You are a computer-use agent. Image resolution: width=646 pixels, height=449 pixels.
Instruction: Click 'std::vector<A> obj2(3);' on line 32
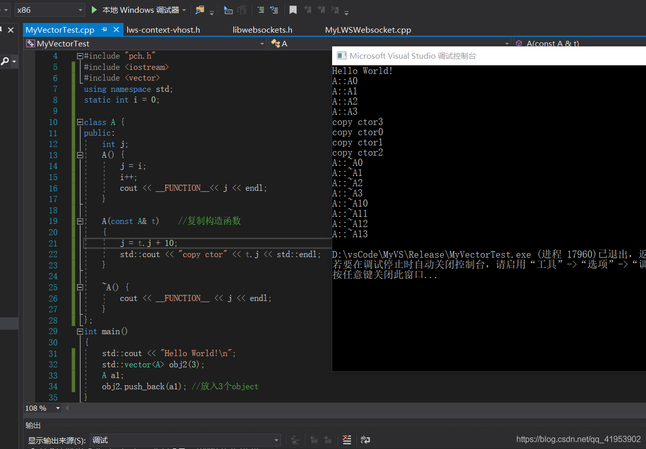pos(153,364)
